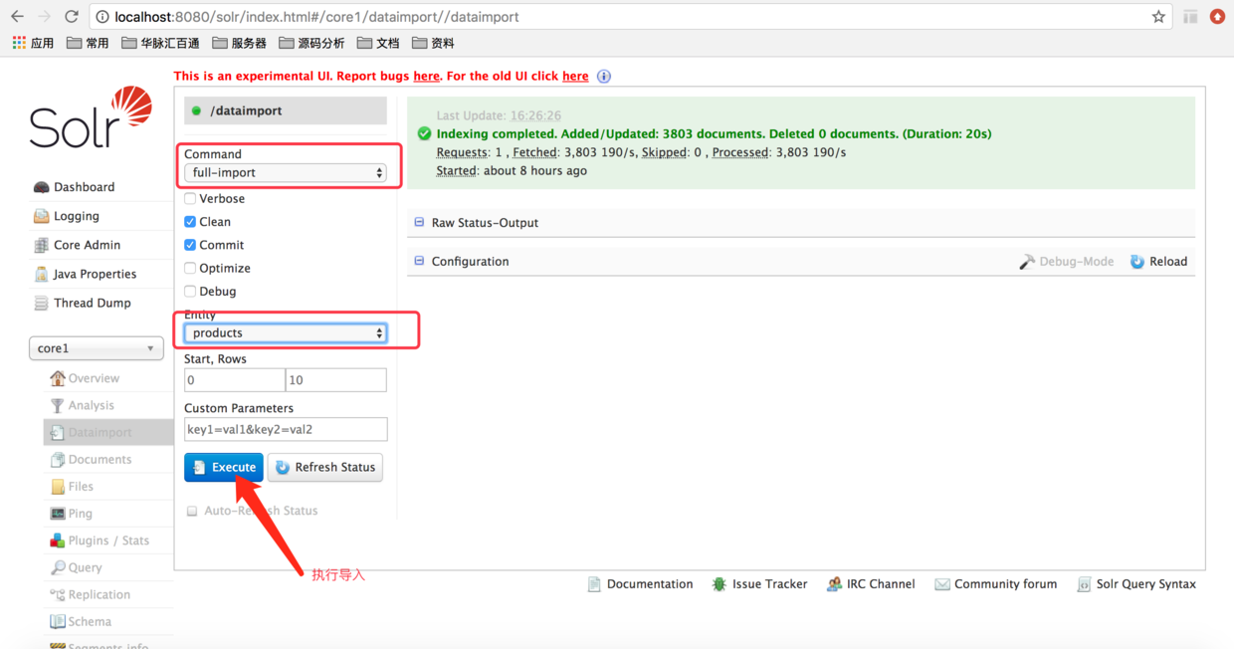The width and height of the screenshot is (1234, 649).
Task: Click Refresh Status button
Action: pyautogui.click(x=325, y=467)
